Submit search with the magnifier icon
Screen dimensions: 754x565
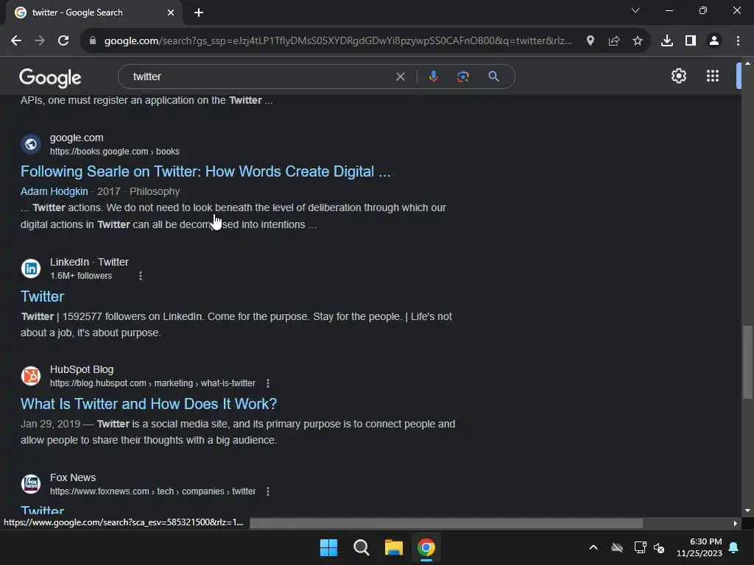coord(494,77)
